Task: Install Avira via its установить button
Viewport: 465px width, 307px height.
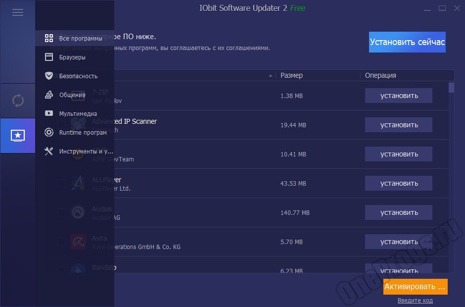Action: click(x=399, y=242)
